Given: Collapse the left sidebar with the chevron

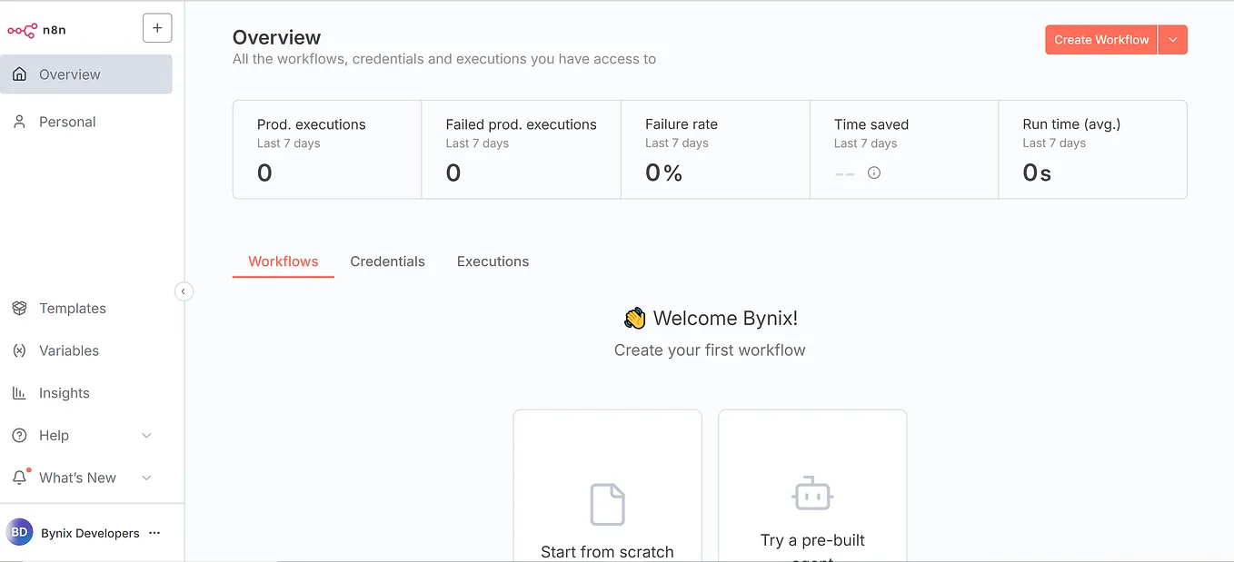Looking at the screenshot, I should click(x=184, y=291).
